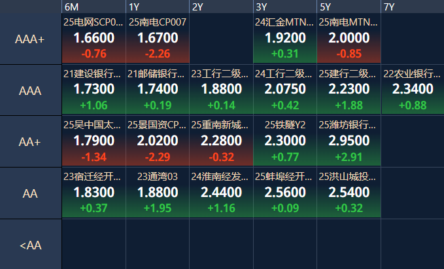Open the 25潍坊银行 cell yielding 2.9500

349,141
